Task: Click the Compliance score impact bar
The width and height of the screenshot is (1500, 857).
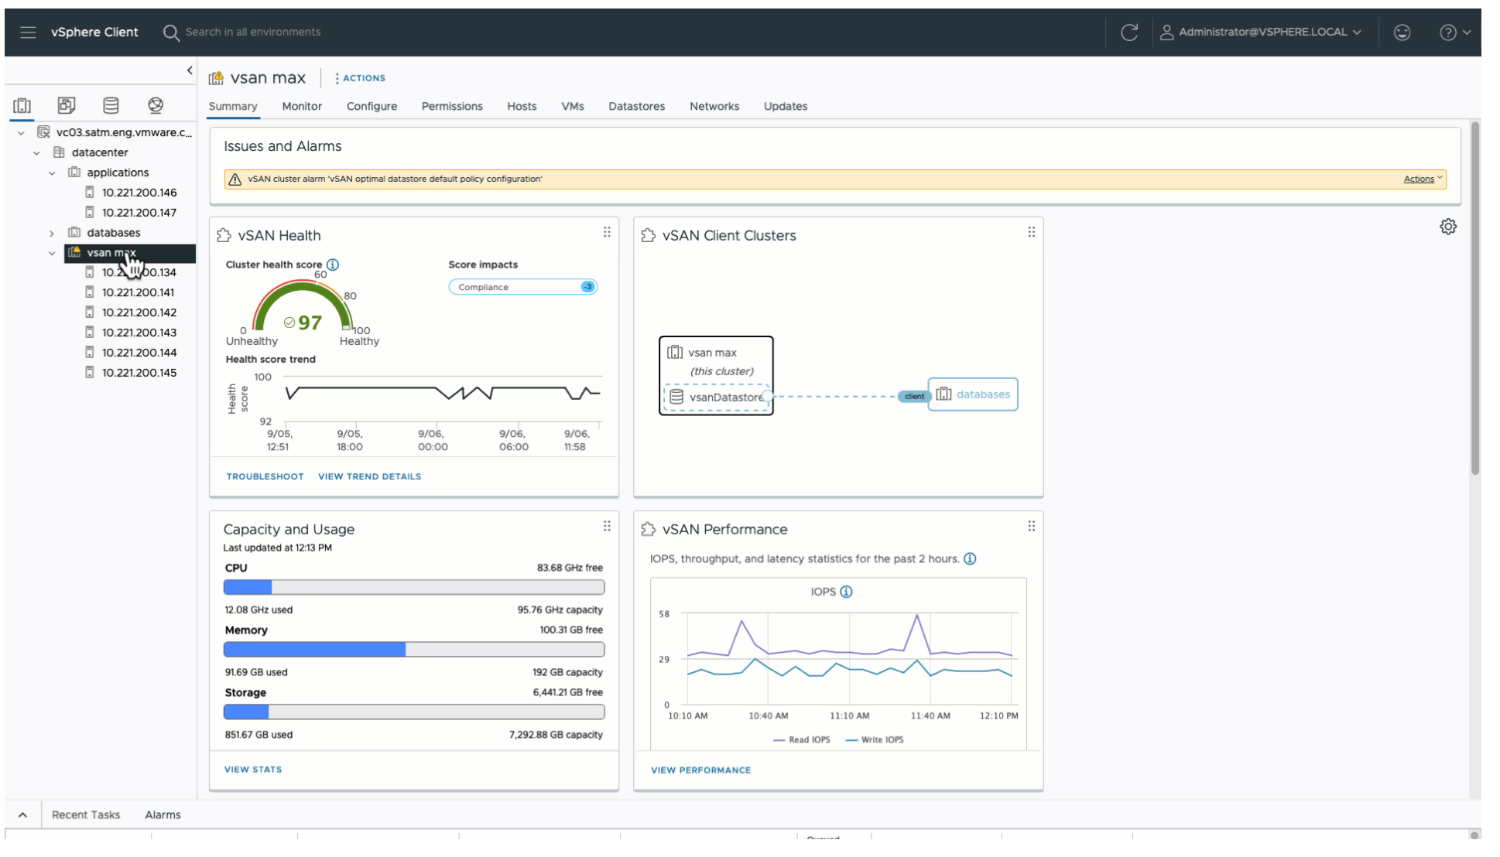Action: click(522, 287)
